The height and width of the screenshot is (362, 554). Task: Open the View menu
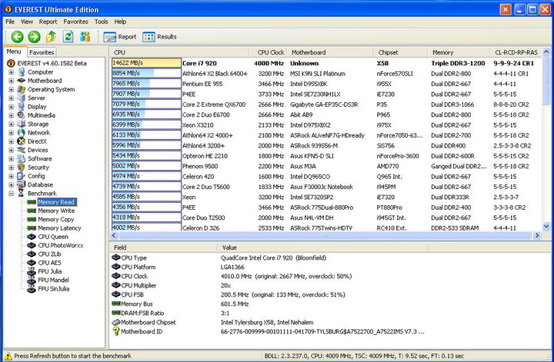point(27,22)
